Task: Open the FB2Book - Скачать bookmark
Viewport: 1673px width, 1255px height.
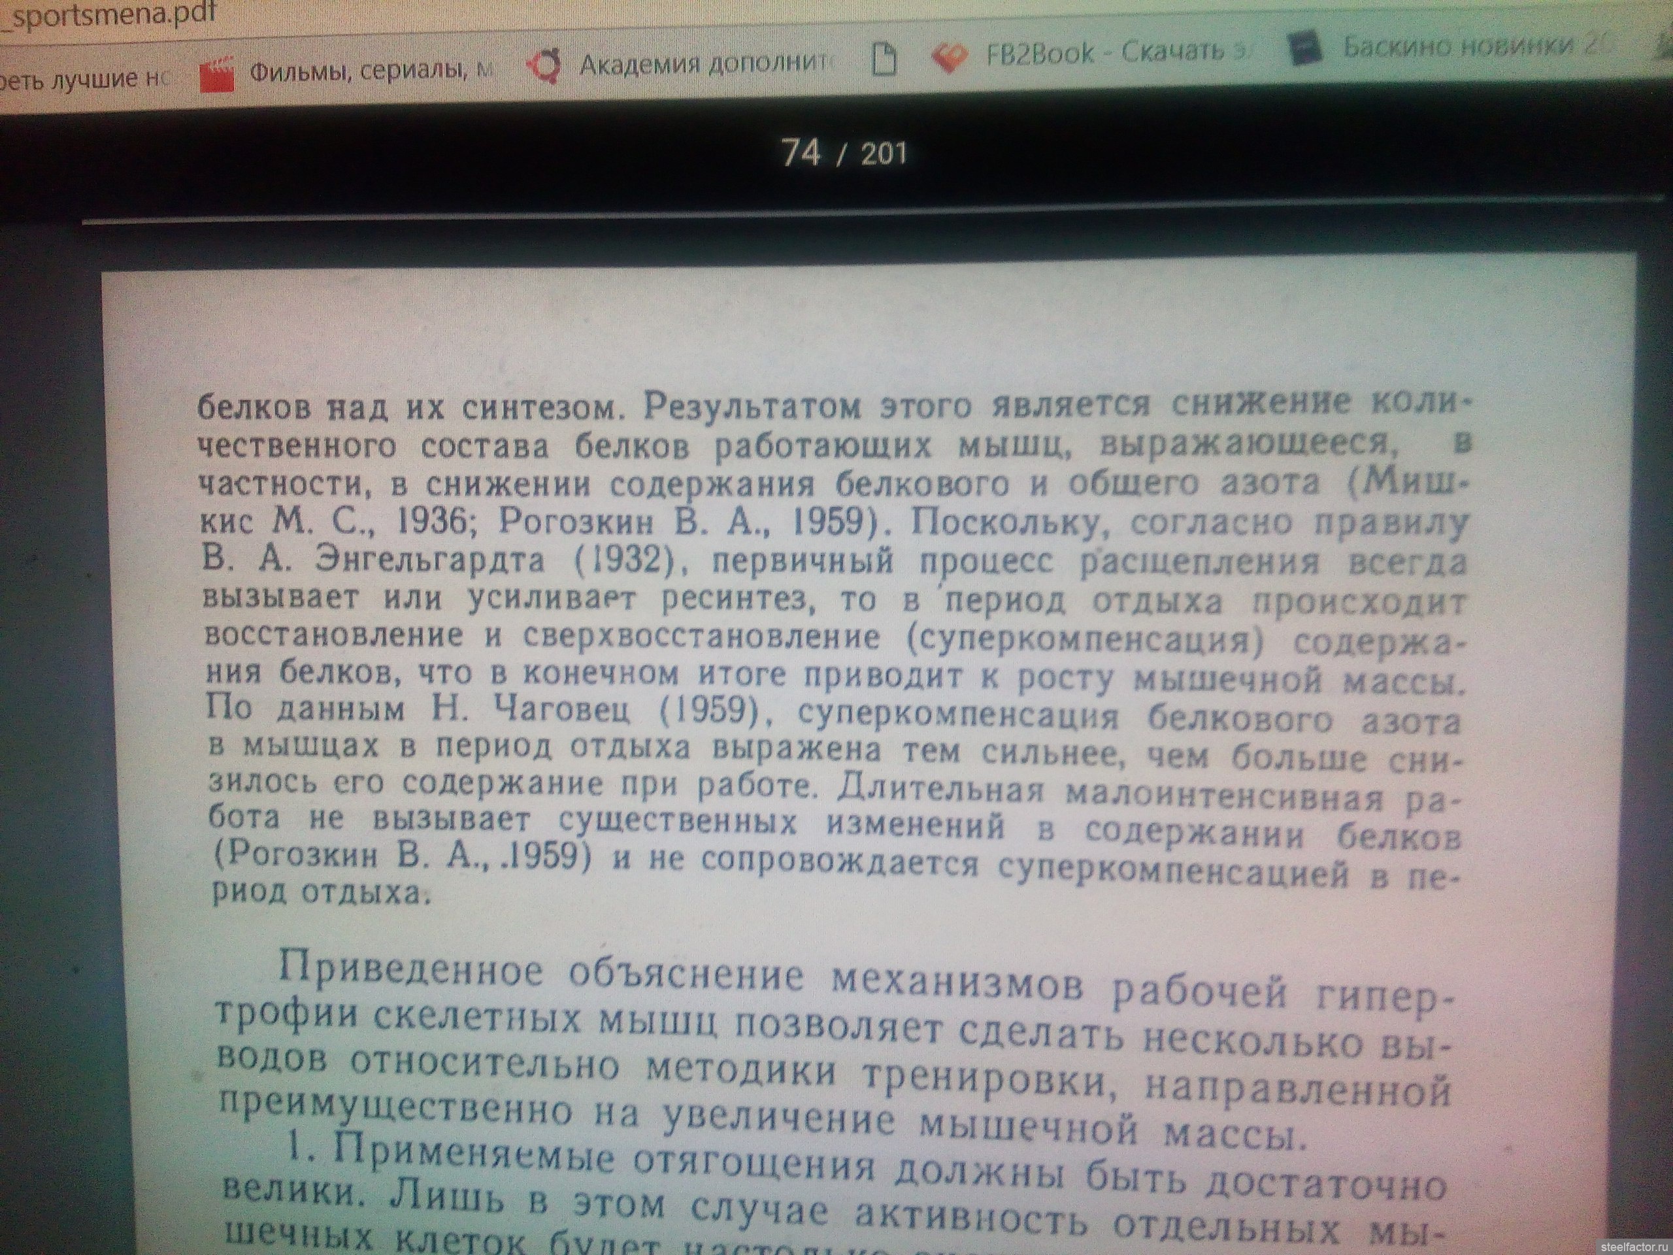Action: (x=1091, y=52)
